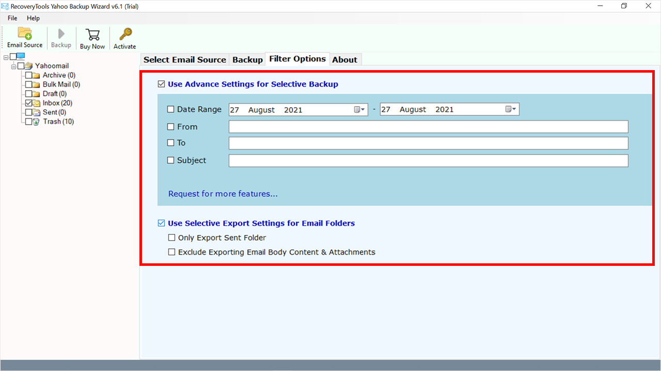
Task: Check Only Export Sent Folder
Action: pos(172,238)
